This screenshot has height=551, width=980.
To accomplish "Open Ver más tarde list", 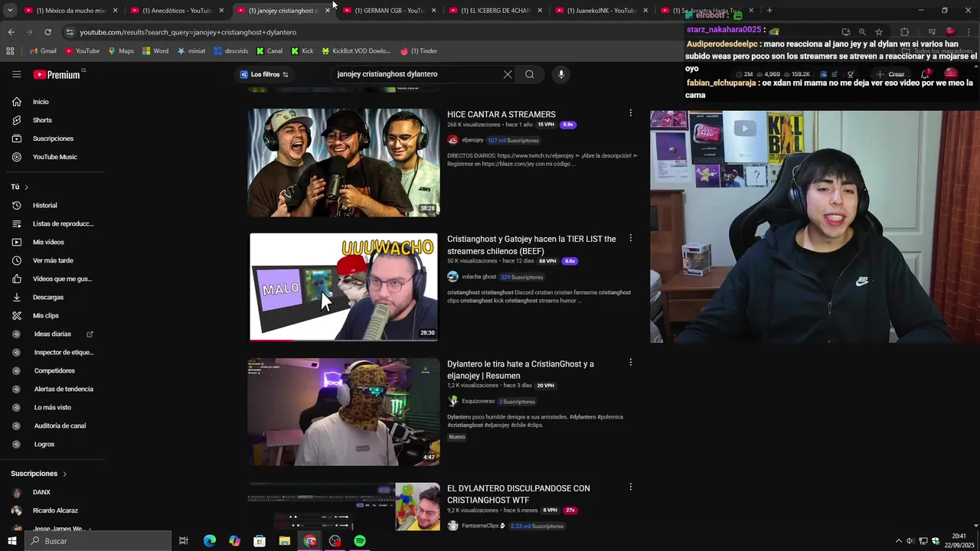I will pos(53,260).
